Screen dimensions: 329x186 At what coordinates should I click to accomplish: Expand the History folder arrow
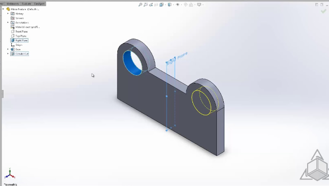click(8, 13)
